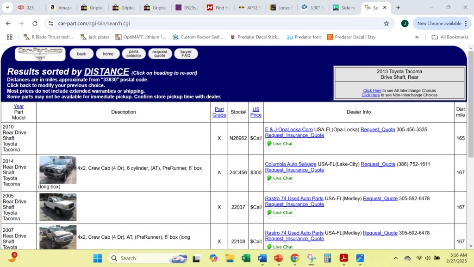Click the buyer FAQ button
This screenshot has width=474, height=267.
point(186,54)
